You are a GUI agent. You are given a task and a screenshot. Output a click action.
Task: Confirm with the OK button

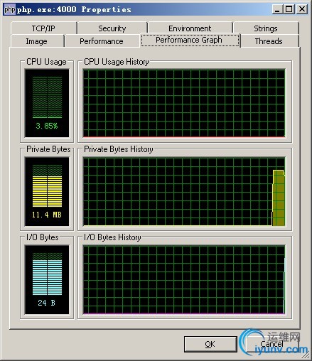tap(210, 344)
